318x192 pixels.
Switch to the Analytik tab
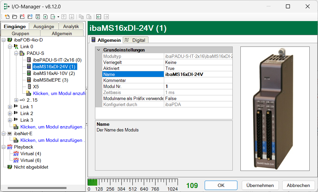coord(71,26)
